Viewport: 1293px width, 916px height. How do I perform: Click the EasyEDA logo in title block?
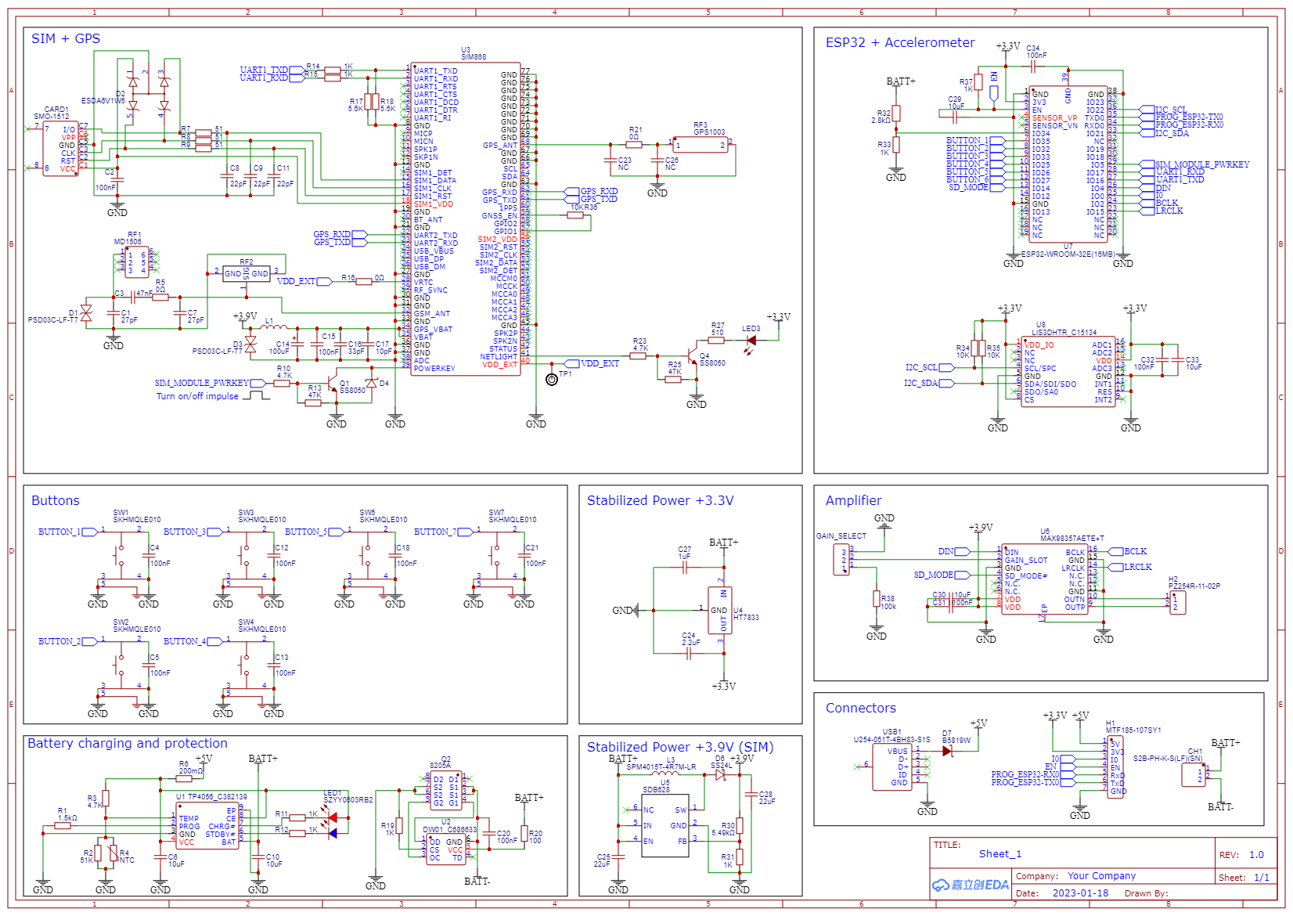click(x=970, y=885)
